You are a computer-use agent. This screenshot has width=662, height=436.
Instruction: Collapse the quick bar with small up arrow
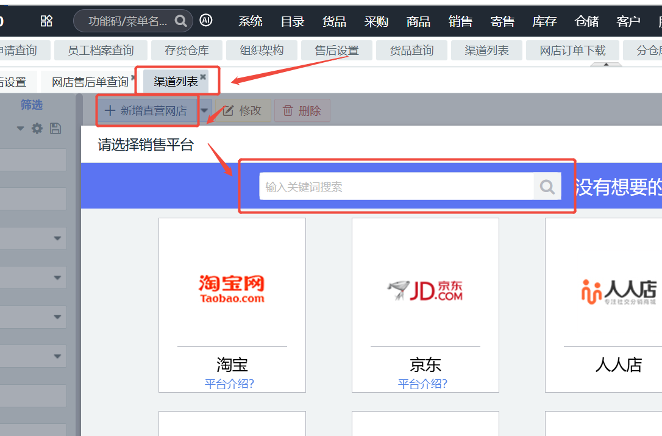click(x=606, y=64)
